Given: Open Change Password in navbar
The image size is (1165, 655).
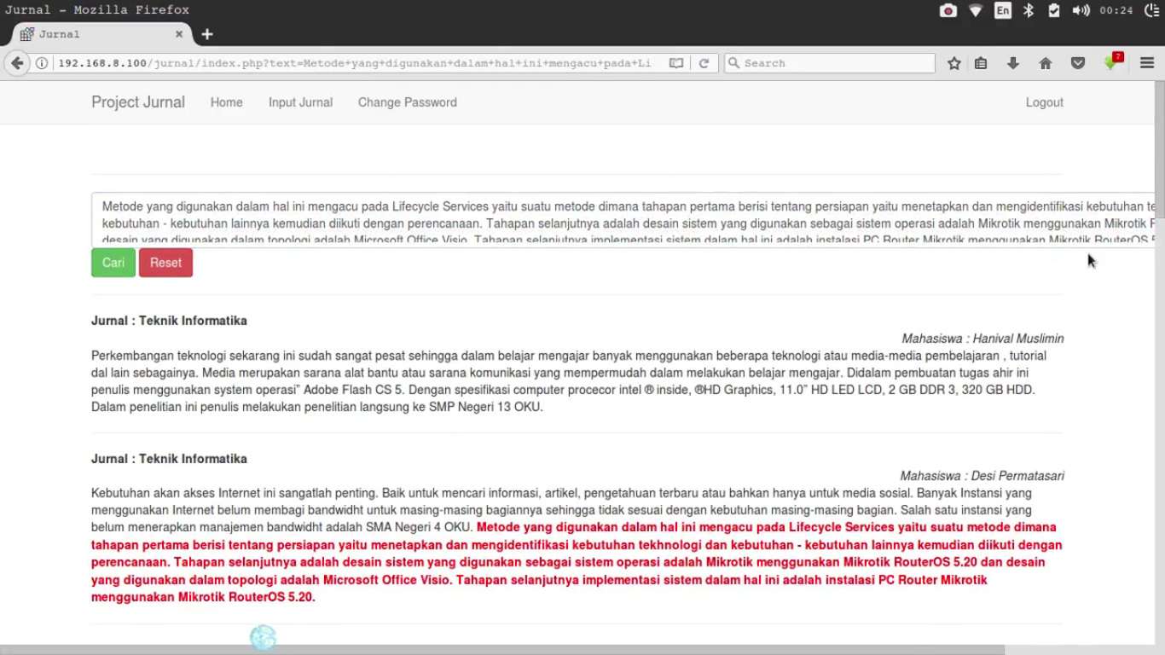Looking at the screenshot, I should click(x=407, y=102).
